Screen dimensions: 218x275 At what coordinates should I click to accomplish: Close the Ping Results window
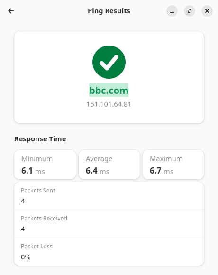[x=207, y=11]
